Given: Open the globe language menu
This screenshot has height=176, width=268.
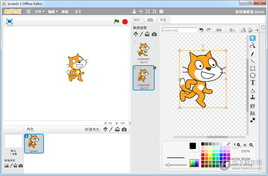Looking at the screenshot, I should [28, 11].
